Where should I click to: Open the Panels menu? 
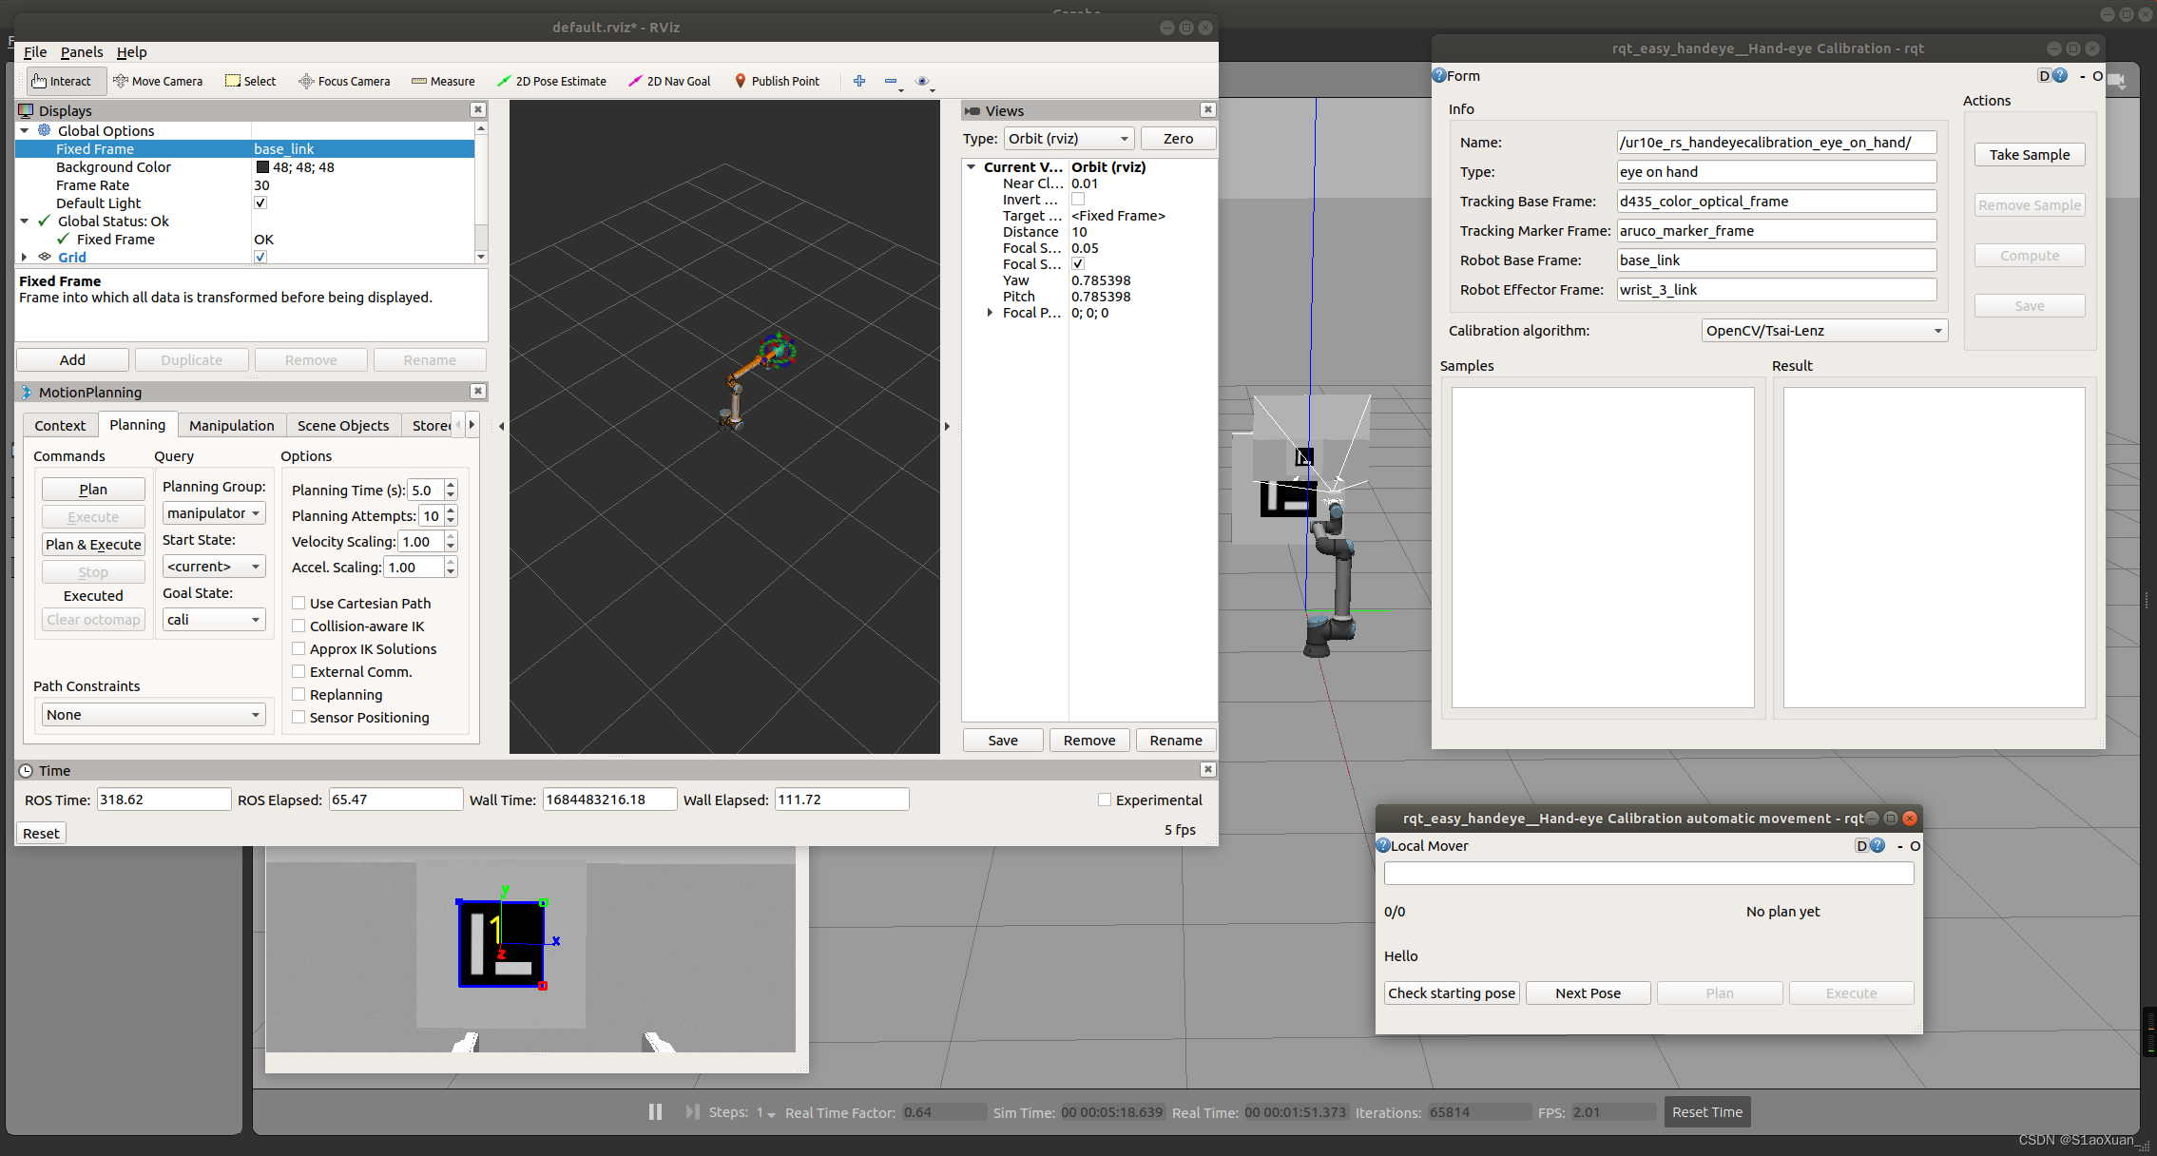pos(82,52)
